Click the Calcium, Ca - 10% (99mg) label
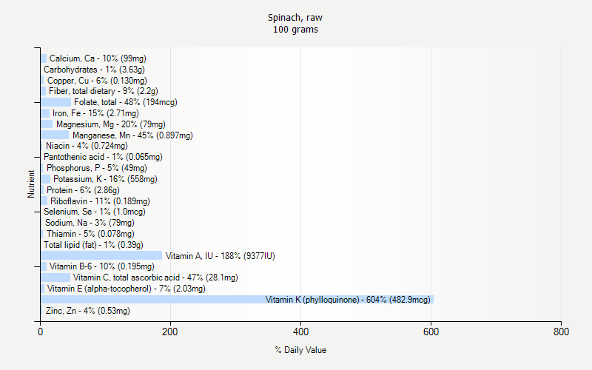The width and height of the screenshot is (592, 370). click(98, 58)
